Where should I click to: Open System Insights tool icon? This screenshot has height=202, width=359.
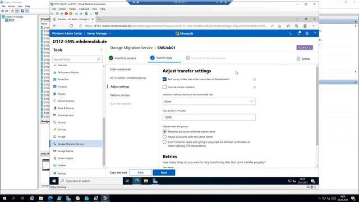55,158
